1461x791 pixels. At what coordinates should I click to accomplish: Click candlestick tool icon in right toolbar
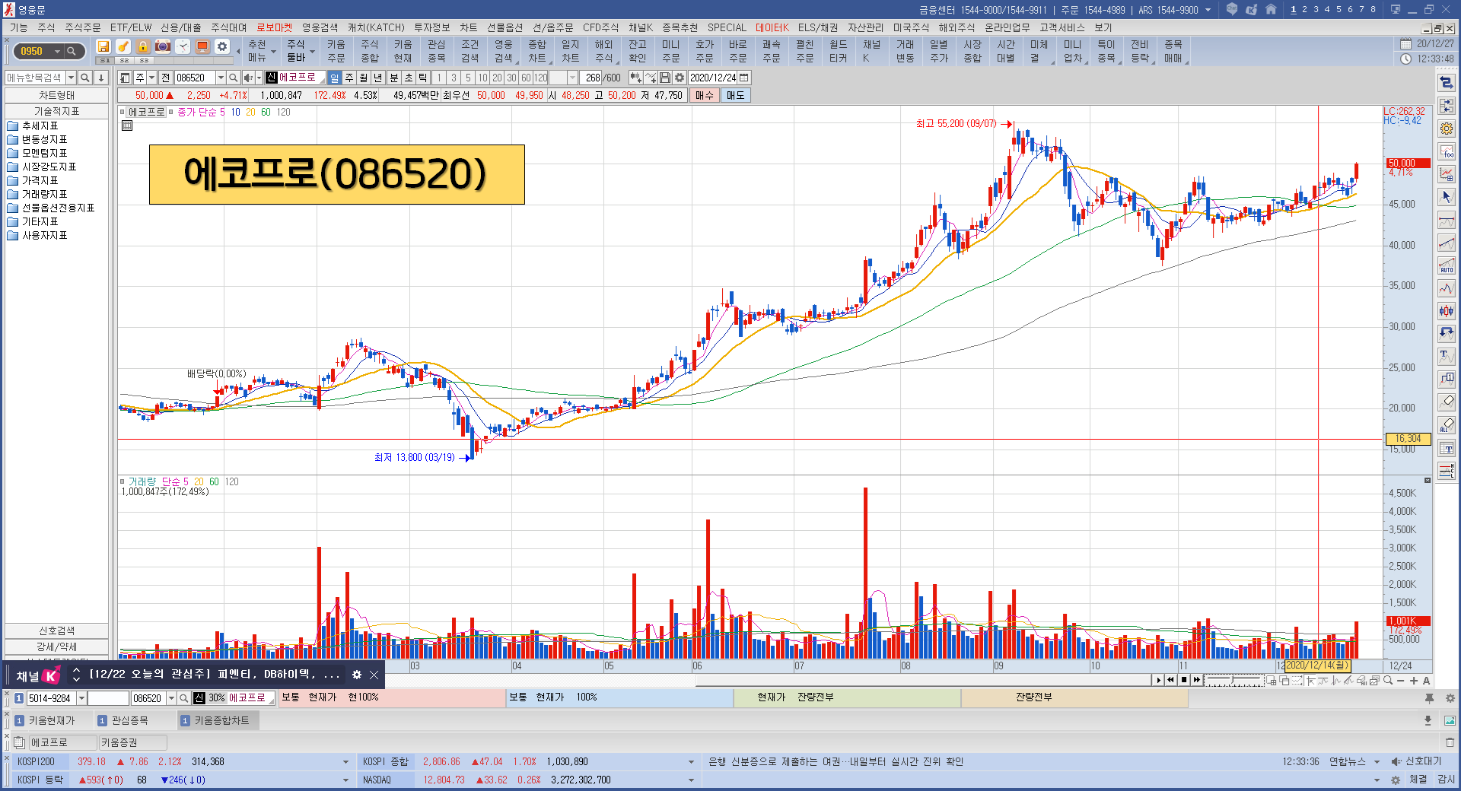coord(1447,311)
